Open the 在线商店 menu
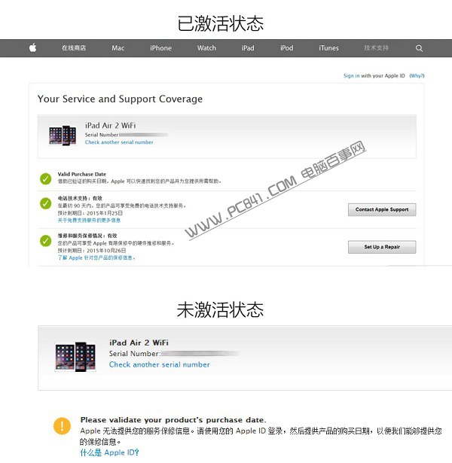This screenshot has width=452, height=463. tap(74, 48)
